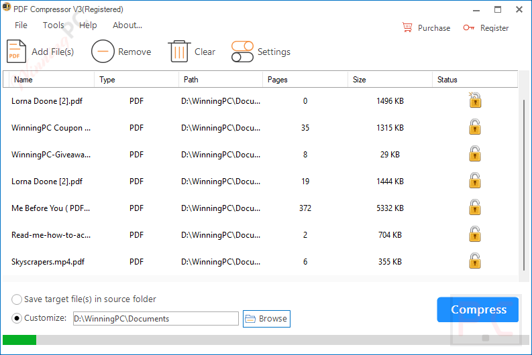Open the Help menu
Viewport: 532px width, 355px height.
click(88, 25)
